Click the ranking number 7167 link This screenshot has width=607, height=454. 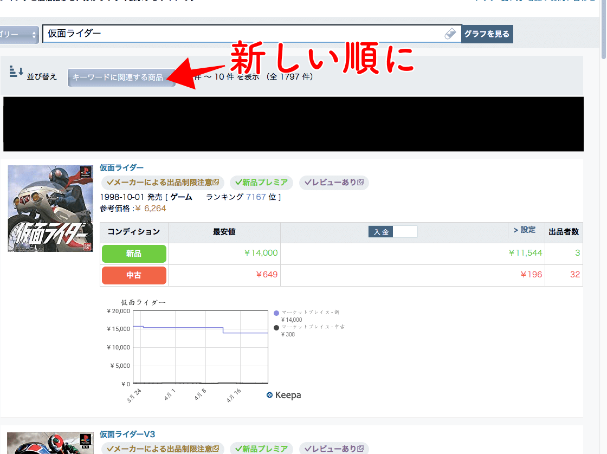[x=256, y=197]
